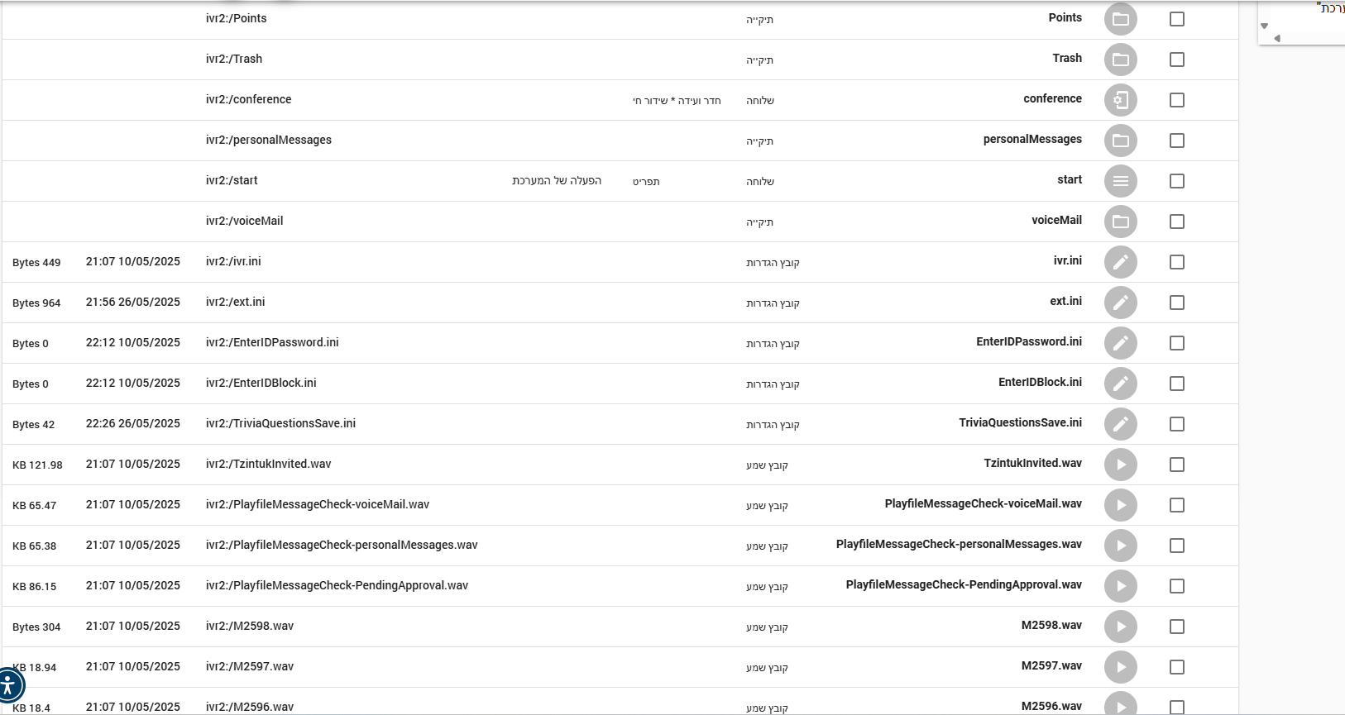Edit ext.ini with the pencil icon
This screenshot has height=715, width=1345.
click(1120, 303)
